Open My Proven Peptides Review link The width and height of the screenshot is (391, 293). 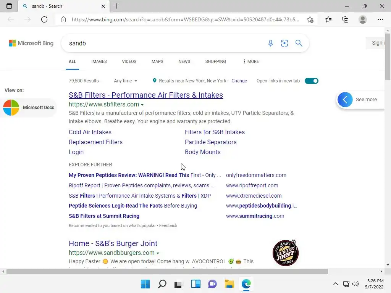coord(145,175)
